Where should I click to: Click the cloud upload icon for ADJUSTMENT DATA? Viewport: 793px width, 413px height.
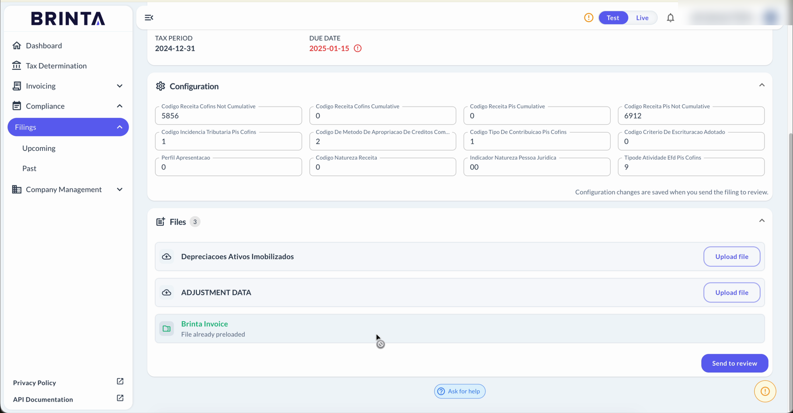[x=167, y=292]
